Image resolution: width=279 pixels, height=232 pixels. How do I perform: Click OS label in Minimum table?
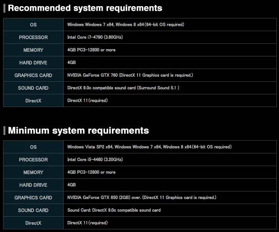pos(33,147)
